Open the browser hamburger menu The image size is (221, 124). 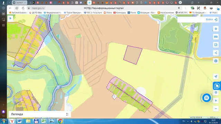tap(199, 2)
